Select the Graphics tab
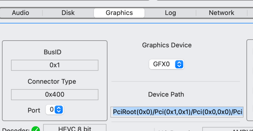The image size is (253, 131). (119, 13)
